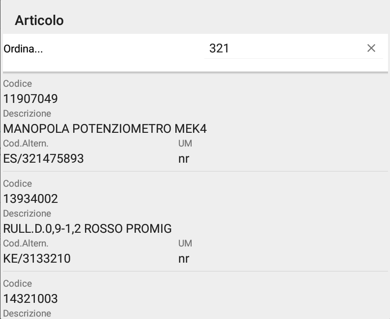Click Cod.Altern. label above KE/3133210
The image size is (390, 319).
(x=26, y=244)
